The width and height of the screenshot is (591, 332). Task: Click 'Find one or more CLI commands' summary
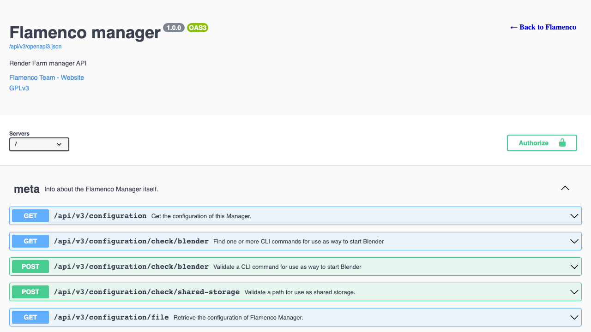(x=299, y=241)
